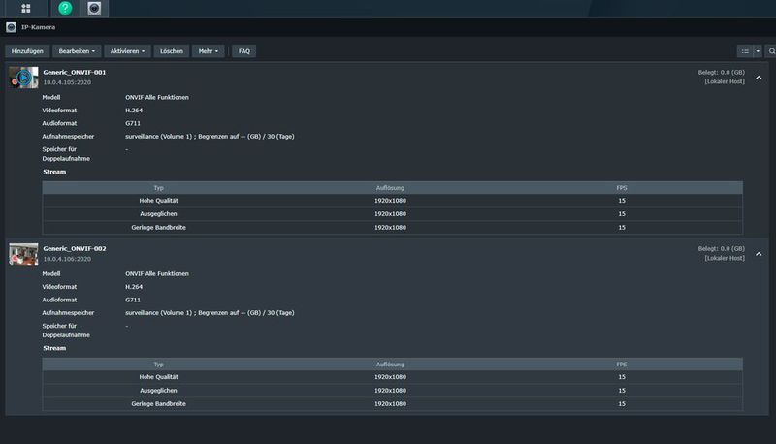Open the Bearbeiten dropdown menu

pyautogui.click(x=77, y=50)
